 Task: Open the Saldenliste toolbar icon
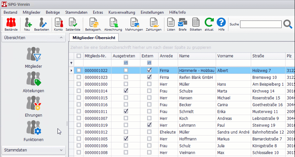pos(73,24)
